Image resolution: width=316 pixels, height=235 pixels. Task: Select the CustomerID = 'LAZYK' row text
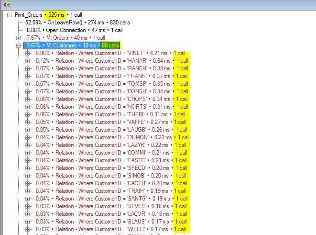click(111, 145)
